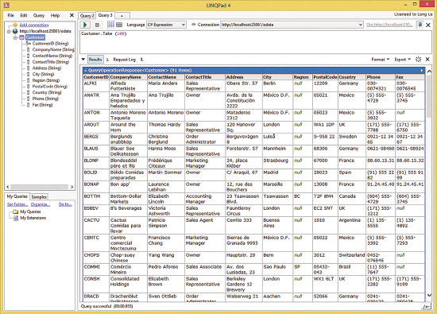Open the Export dropdown menu

click(403, 60)
